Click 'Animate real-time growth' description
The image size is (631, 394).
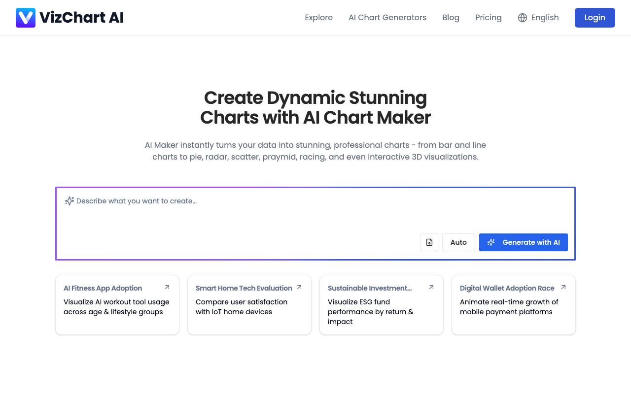509,307
